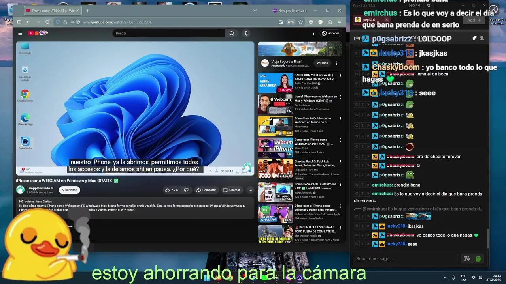
Task: Open more actions ellipsis beside Guardar
Action: point(250,190)
